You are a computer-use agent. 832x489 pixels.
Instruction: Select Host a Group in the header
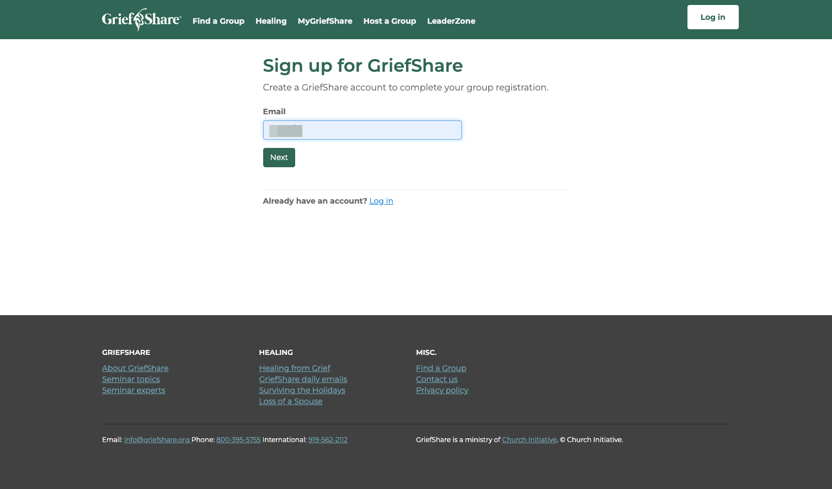click(390, 21)
